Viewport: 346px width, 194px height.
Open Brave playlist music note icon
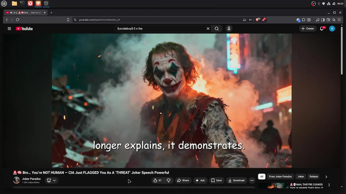tap(318, 20)
